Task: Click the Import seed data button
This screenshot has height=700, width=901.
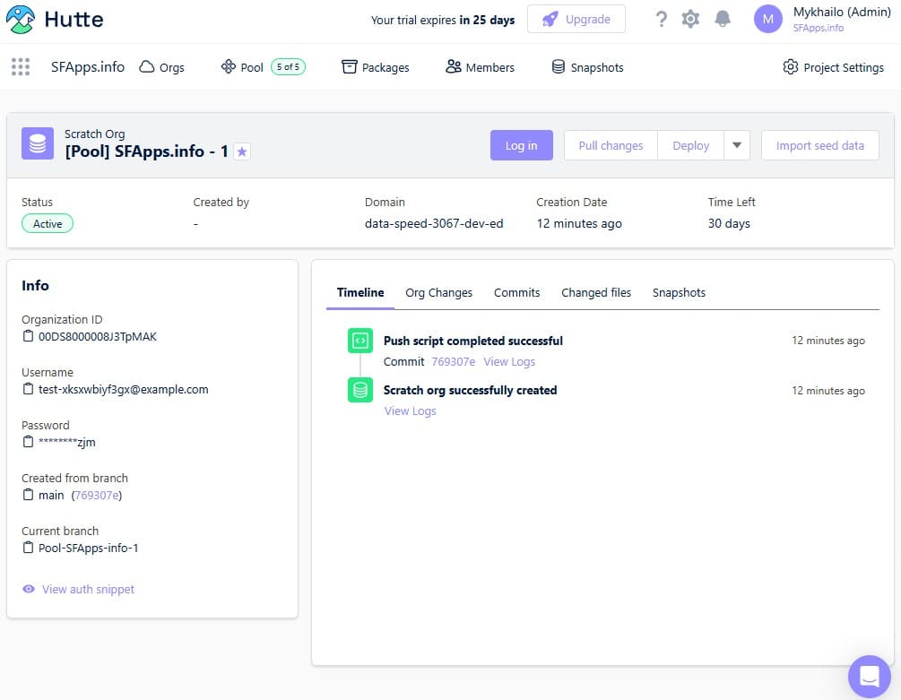Action: coord(820,145)
